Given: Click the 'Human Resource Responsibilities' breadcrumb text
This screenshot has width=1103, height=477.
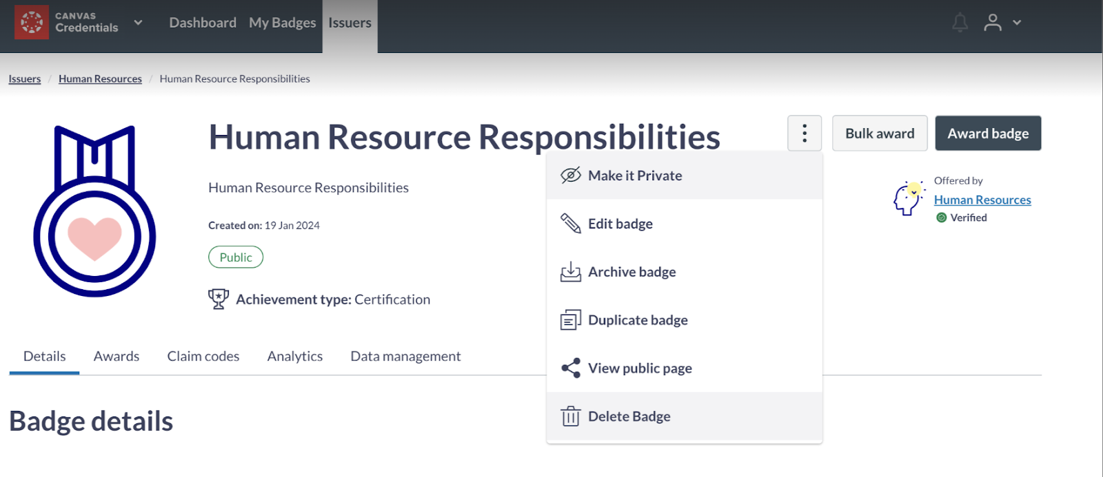Looking at the screenshot, I should (235, 78).
